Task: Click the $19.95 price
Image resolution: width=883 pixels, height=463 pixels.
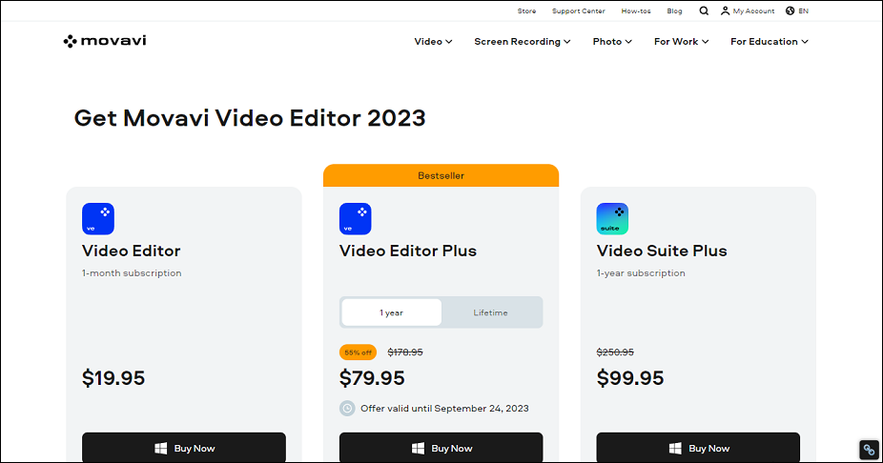Action: (113, 378)
